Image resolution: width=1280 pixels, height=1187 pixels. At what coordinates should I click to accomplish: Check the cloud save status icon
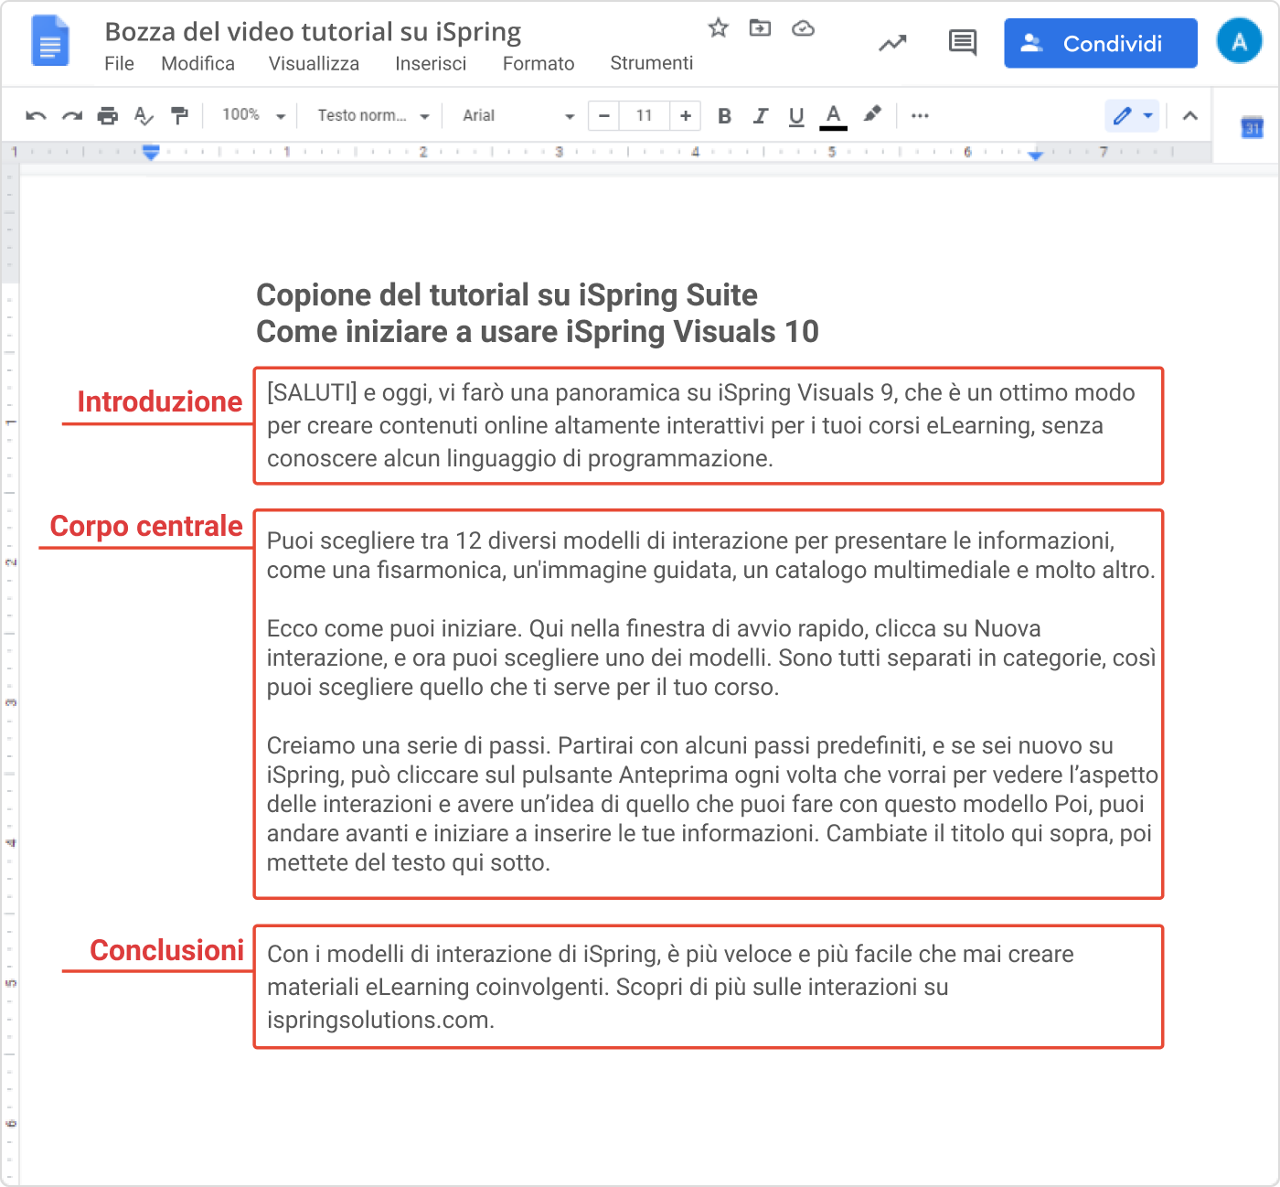[803, 28]
